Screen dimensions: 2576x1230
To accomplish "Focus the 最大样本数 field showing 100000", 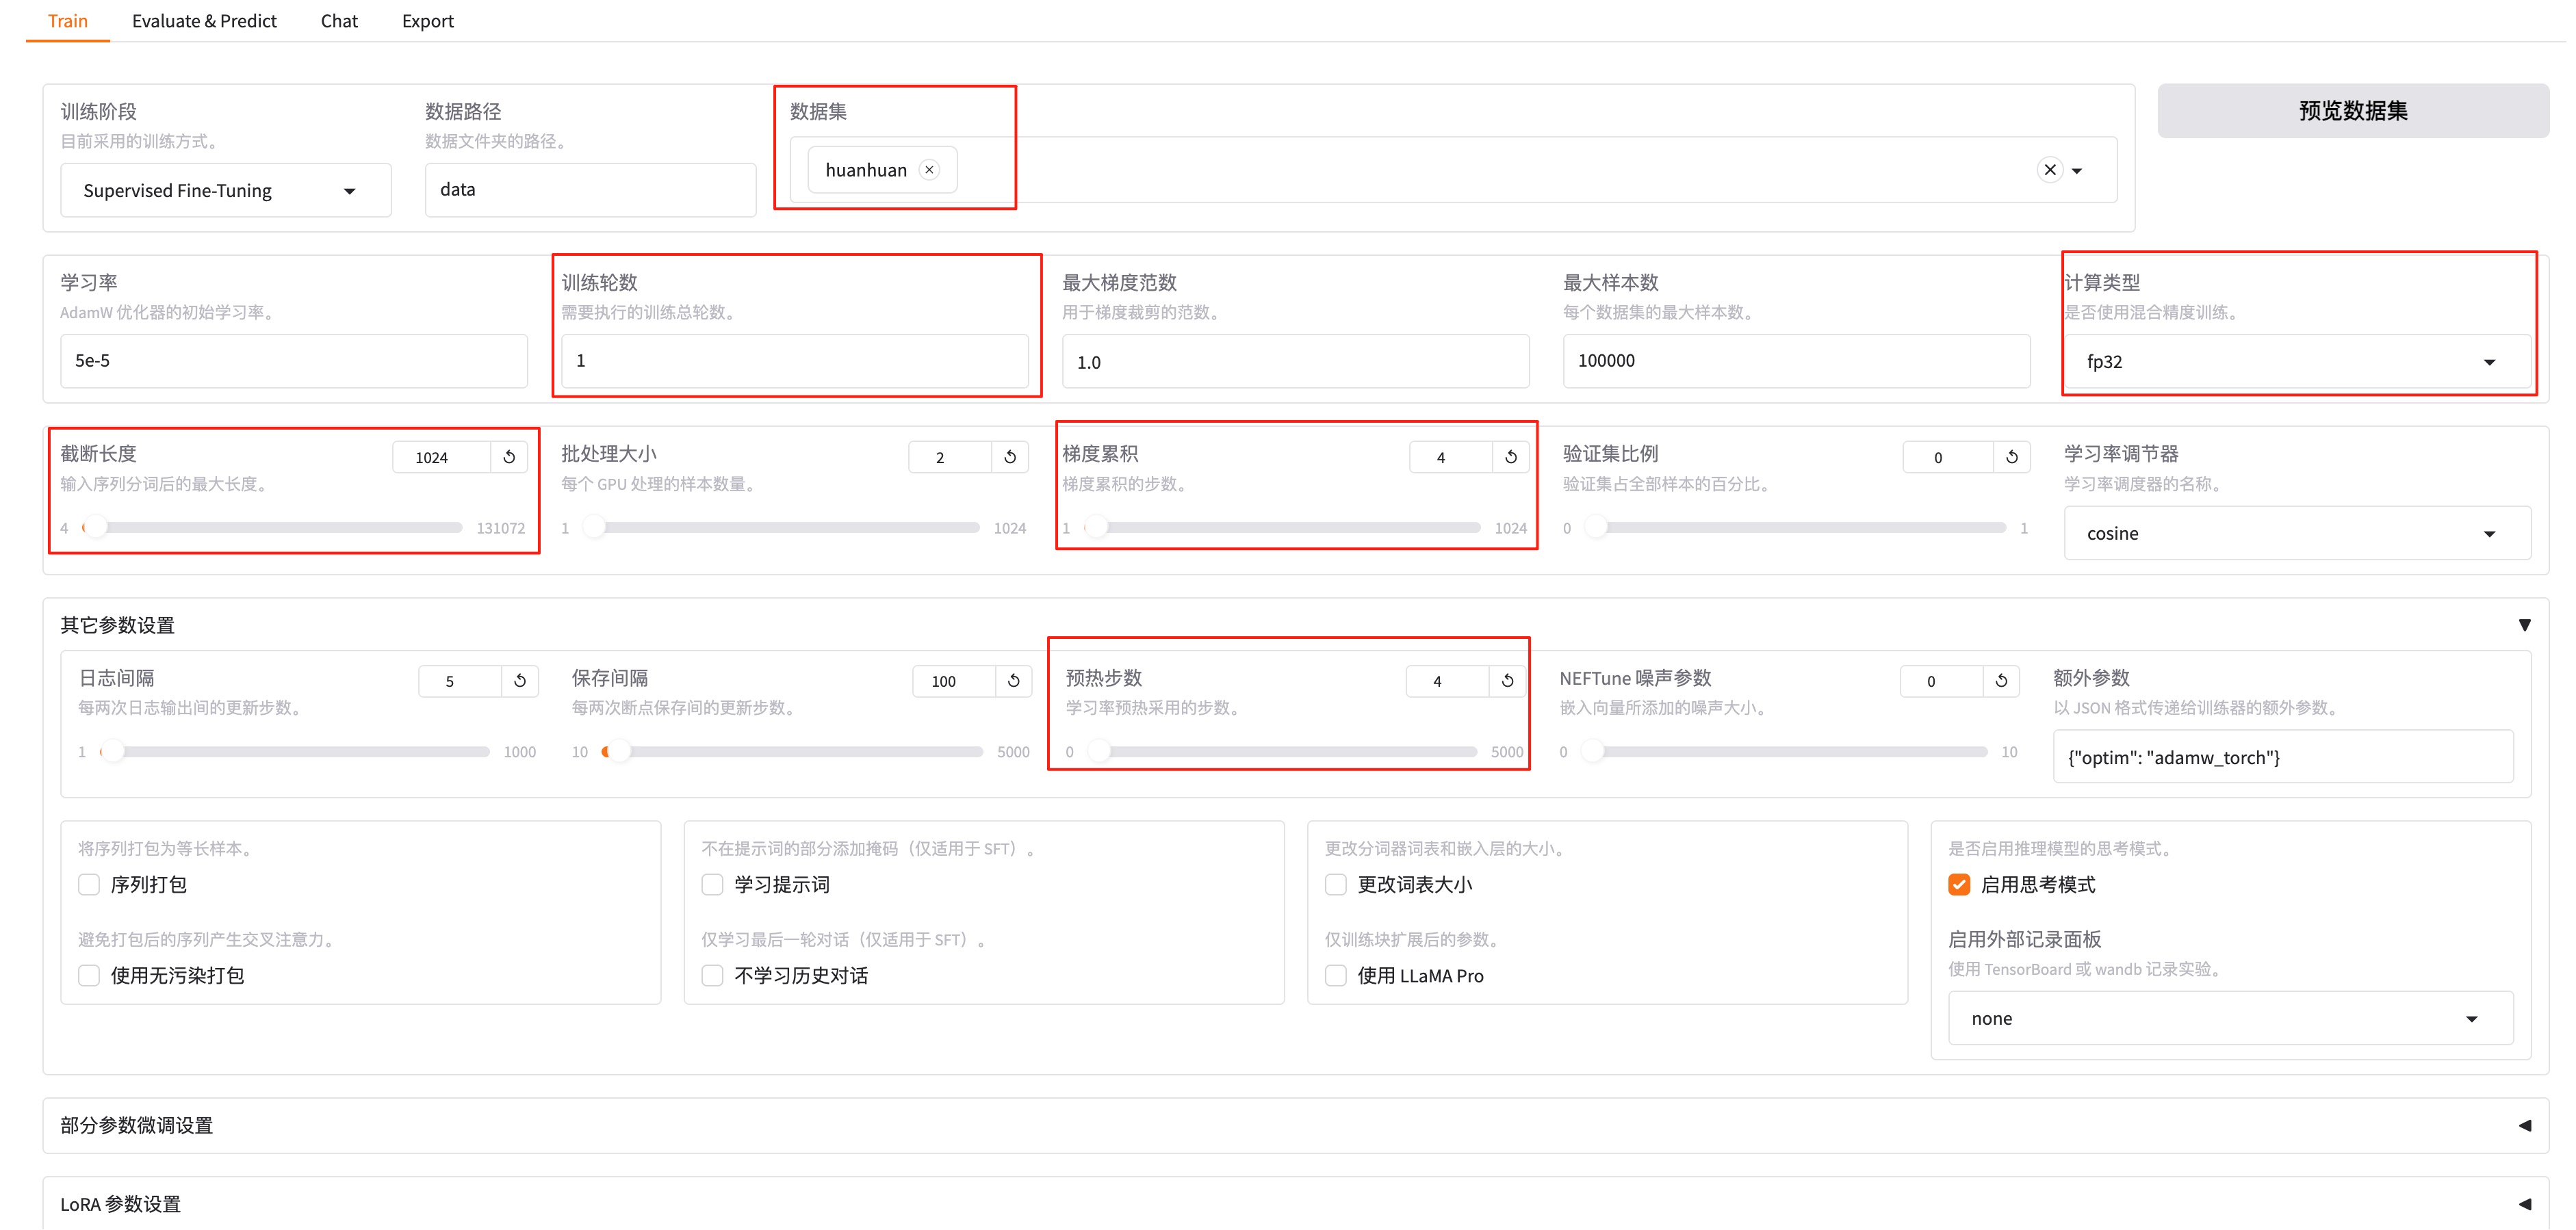I will (x=1796, y=361).
